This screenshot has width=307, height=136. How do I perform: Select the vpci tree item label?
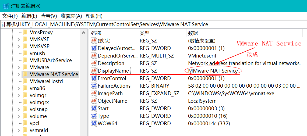(34, 123)
